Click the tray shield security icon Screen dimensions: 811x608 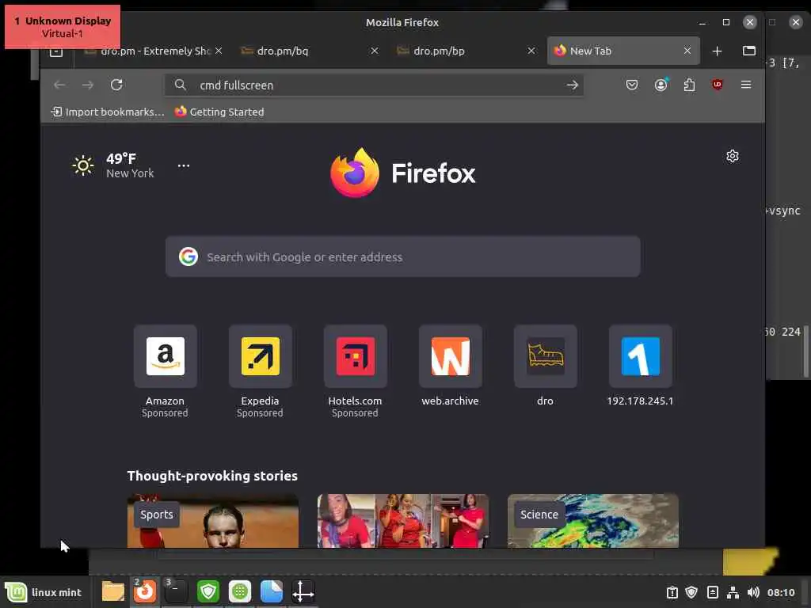point(691,592)
